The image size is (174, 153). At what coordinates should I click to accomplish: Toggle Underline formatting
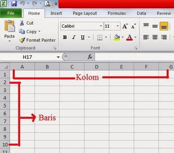click(83, 37)
